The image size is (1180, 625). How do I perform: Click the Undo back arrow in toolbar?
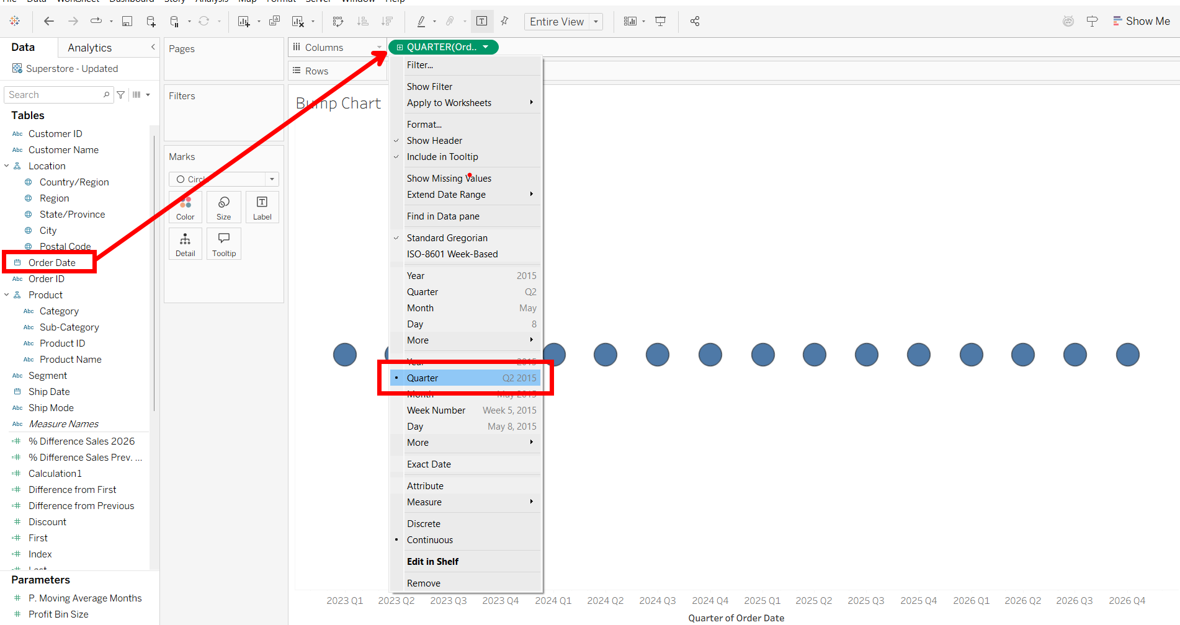(x=48, y=21)
